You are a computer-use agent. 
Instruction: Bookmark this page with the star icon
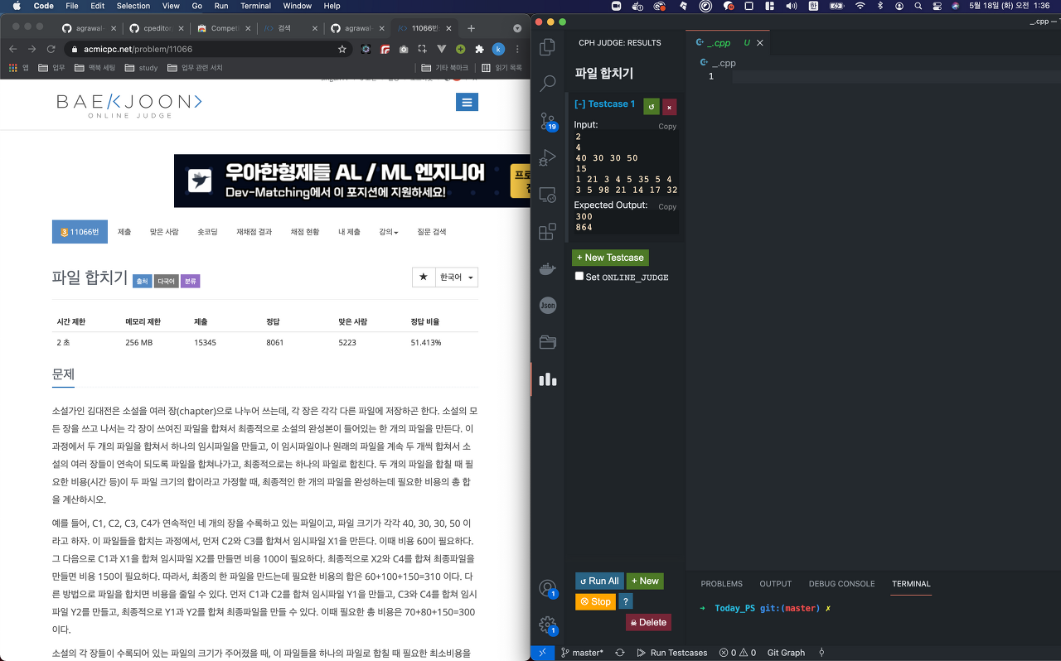[x=342, y=50]
